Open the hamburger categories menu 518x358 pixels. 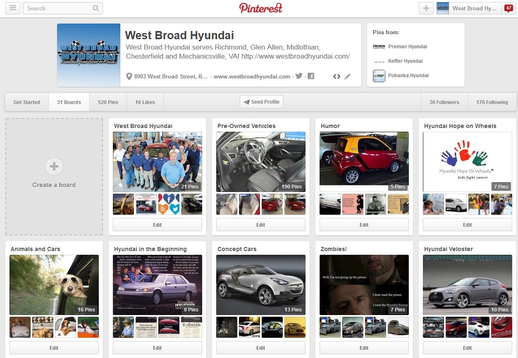point(13,8)
